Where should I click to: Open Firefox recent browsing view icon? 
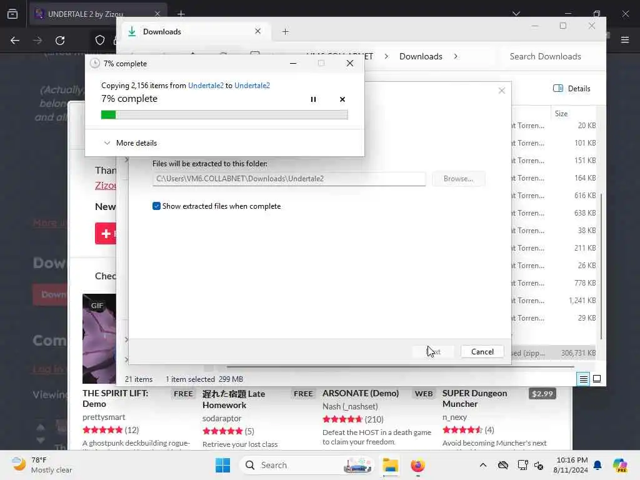[12, 14]
